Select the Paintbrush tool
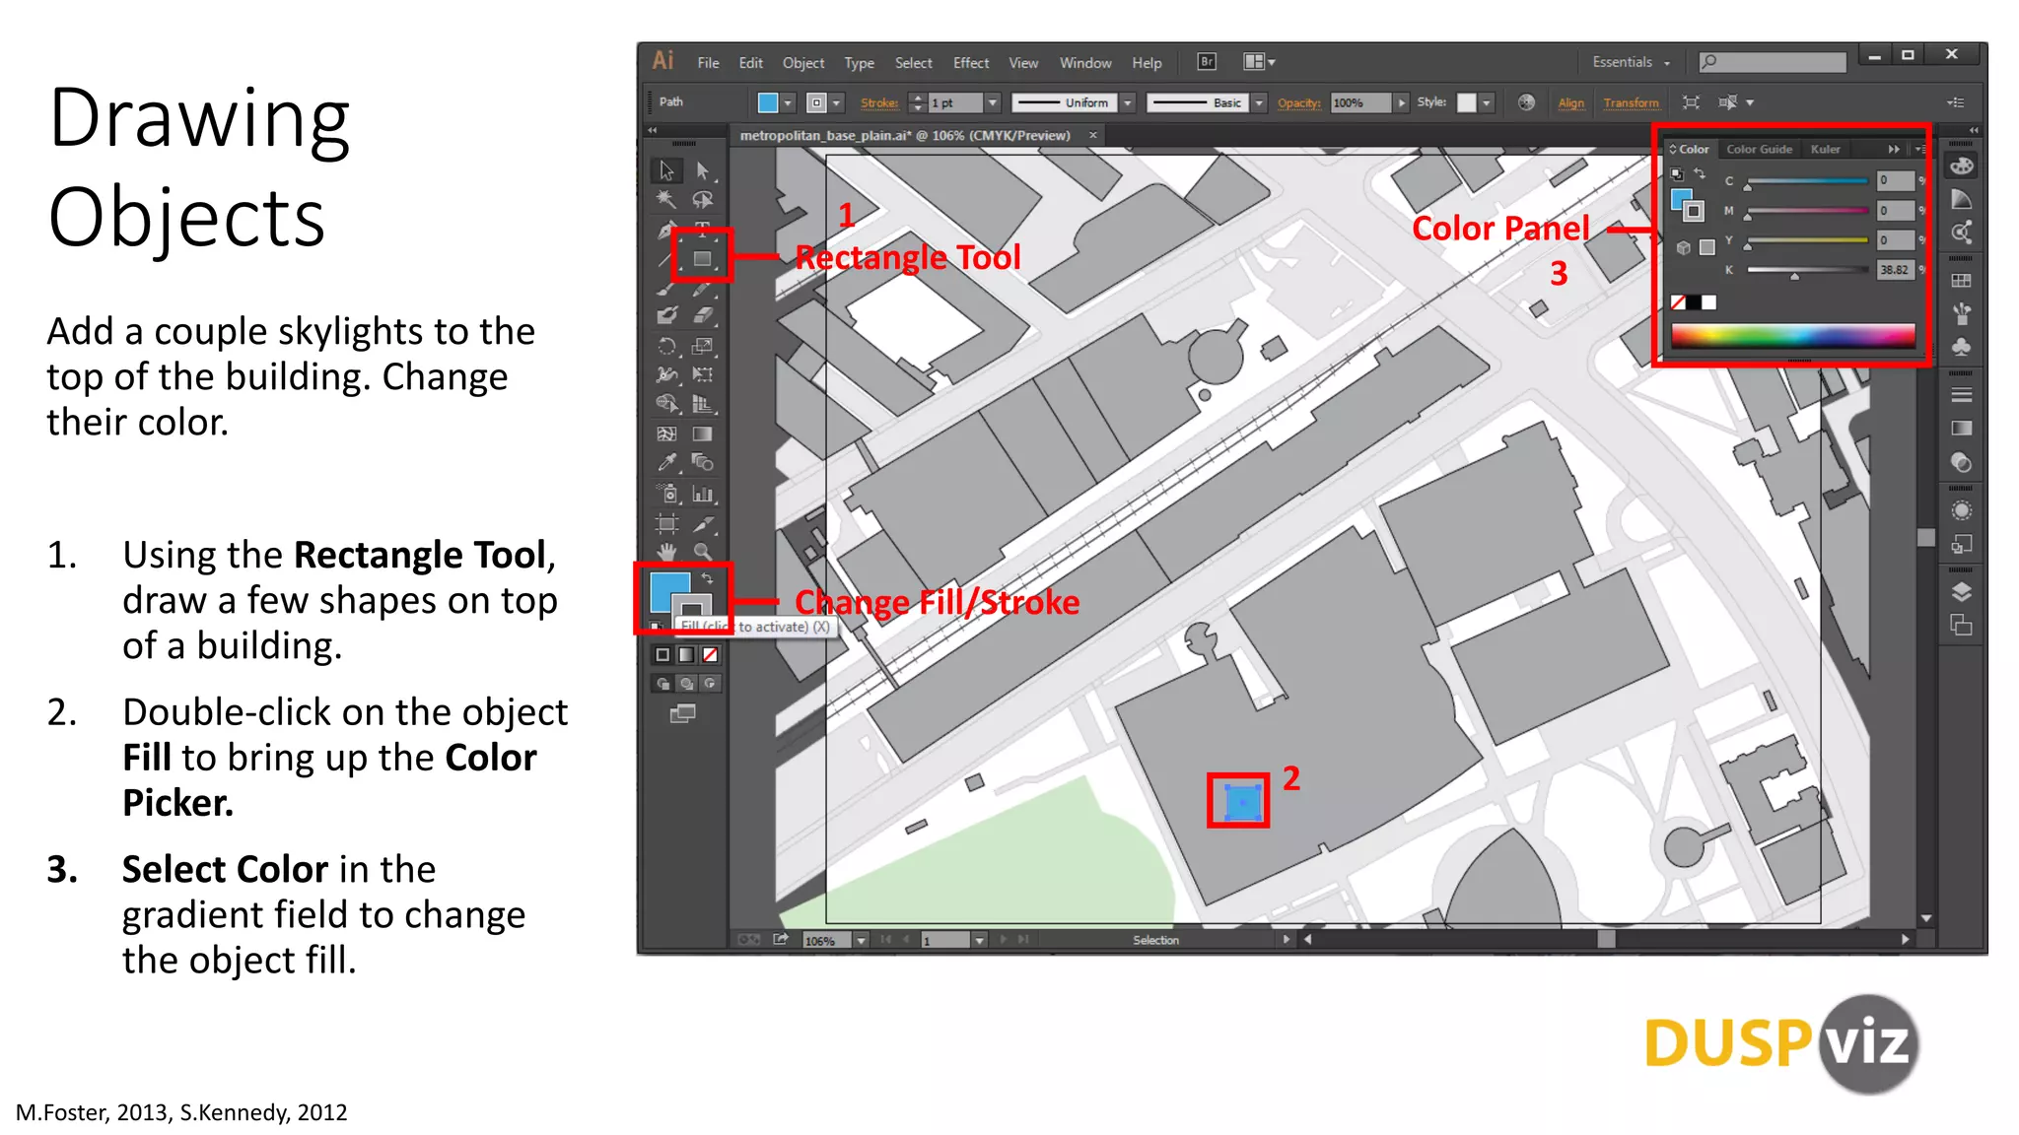Viewport: 2019px width, 1135px height. tap(666, 289)
